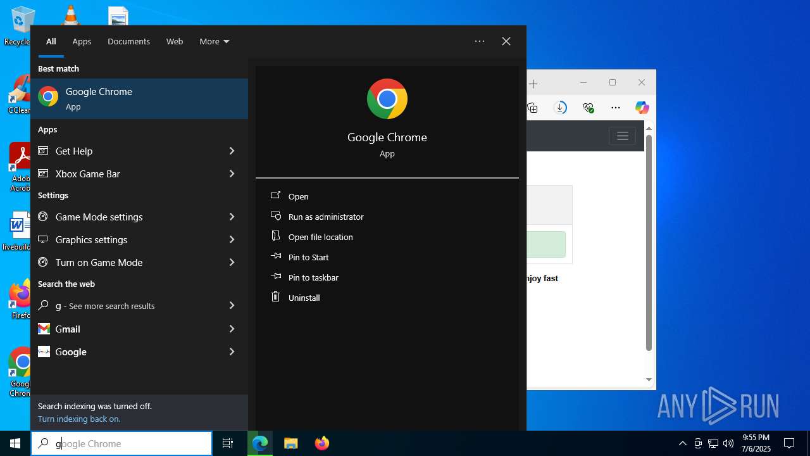Close the search panel
This screenshot has width=810, height=456.
[x=506, y=41]
